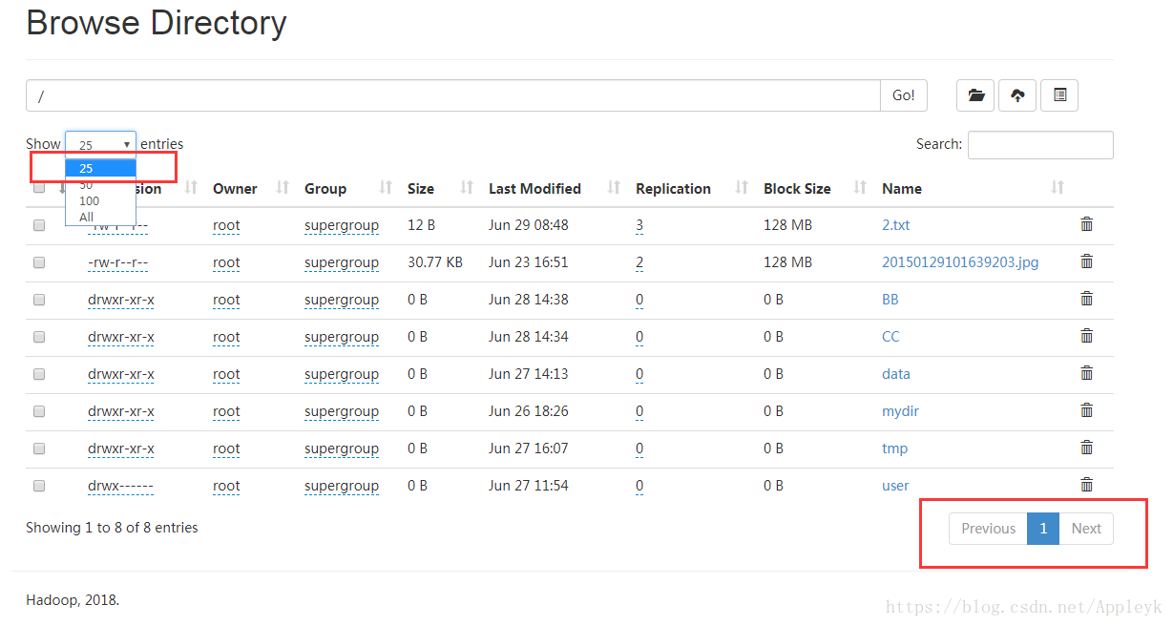The height and width of the screenshot is (626, 1173).
Task: Sort by Owner column arrows
Action: (x=283, y=188)
